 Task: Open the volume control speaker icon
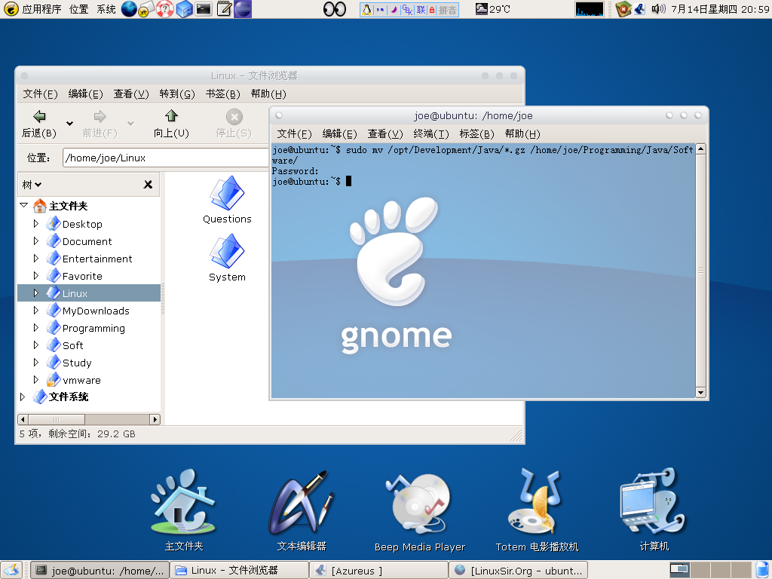tap(658, 9)
